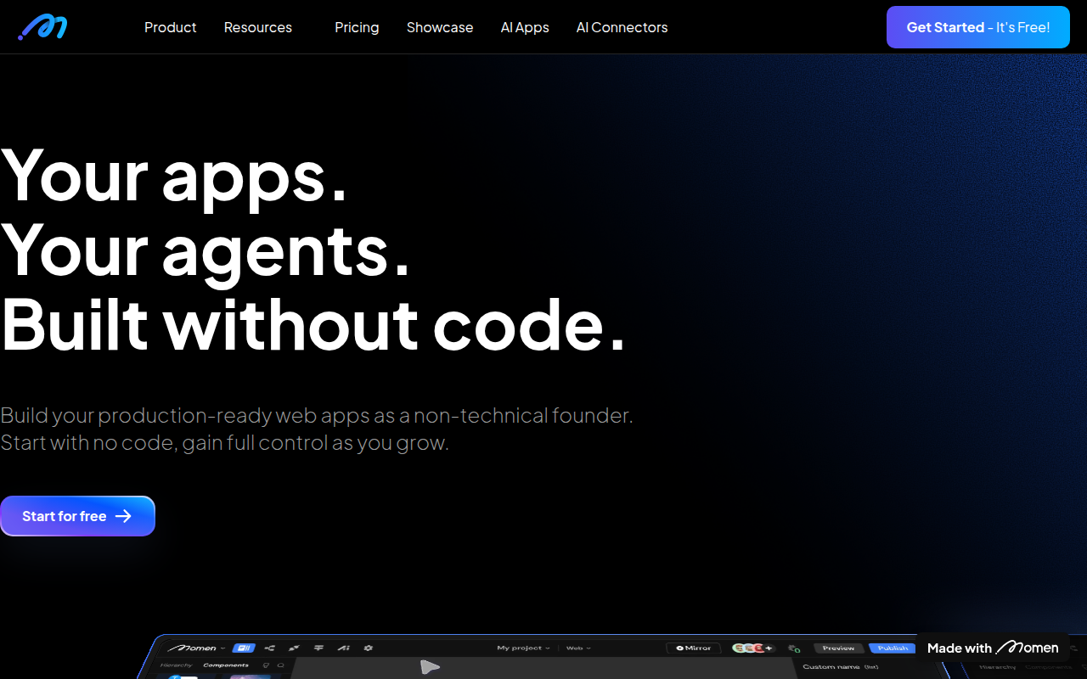Click the "Built without code." headline
1087x679 pixels.
(x=313, y=324)
